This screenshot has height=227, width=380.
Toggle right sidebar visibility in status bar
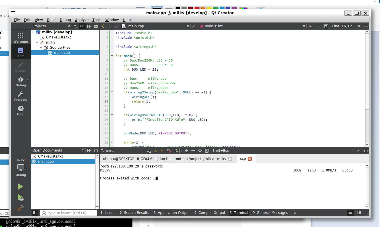(359, 212)
